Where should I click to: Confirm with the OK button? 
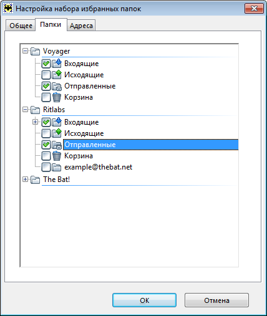(144, 300)
